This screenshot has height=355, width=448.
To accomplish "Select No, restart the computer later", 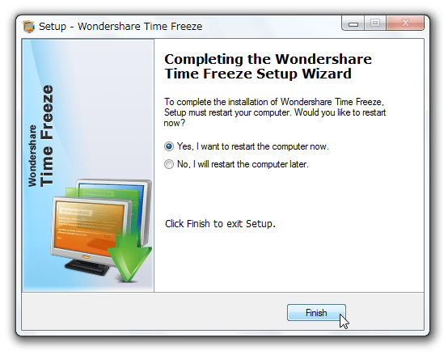I will [169, 164].
